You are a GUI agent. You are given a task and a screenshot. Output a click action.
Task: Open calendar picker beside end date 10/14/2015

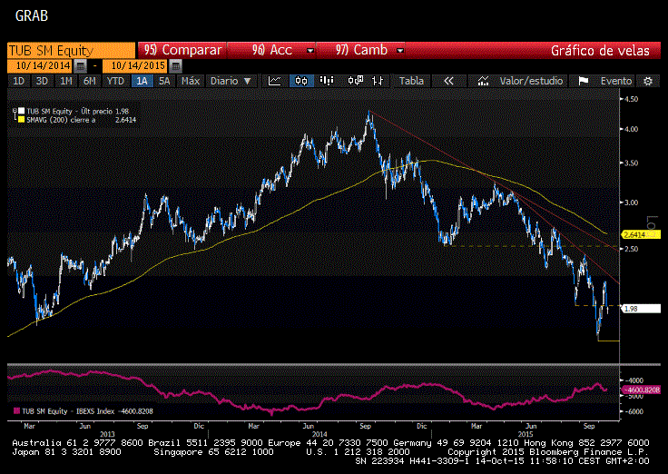pos(175,66)
